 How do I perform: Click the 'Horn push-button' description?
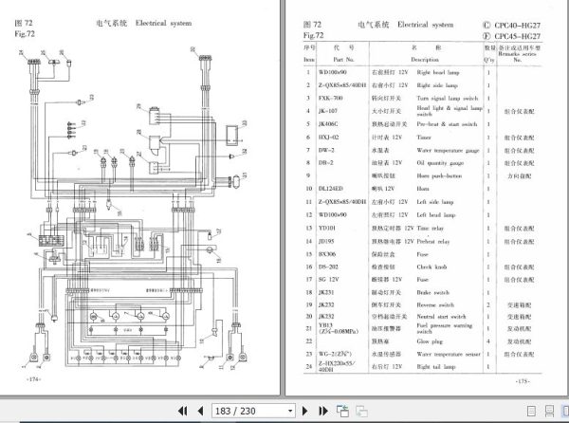[x=439, y=176]
